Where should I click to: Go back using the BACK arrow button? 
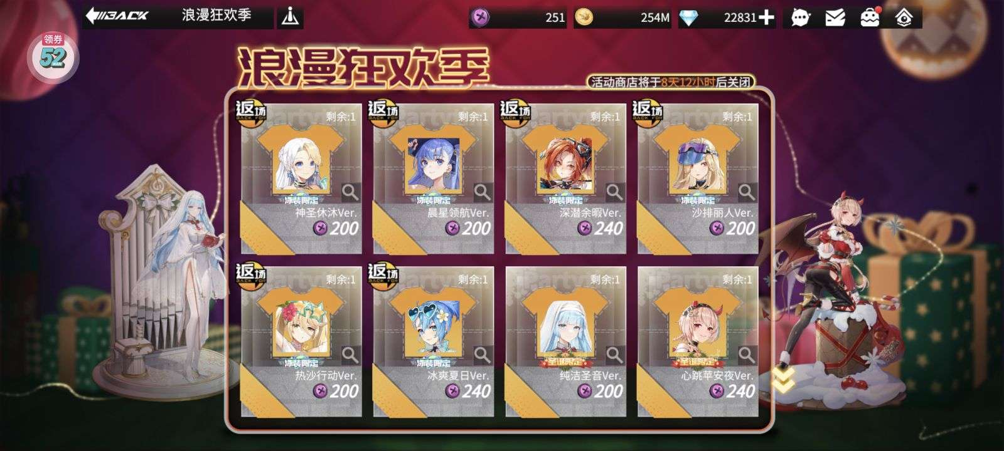tap(117, 16)
